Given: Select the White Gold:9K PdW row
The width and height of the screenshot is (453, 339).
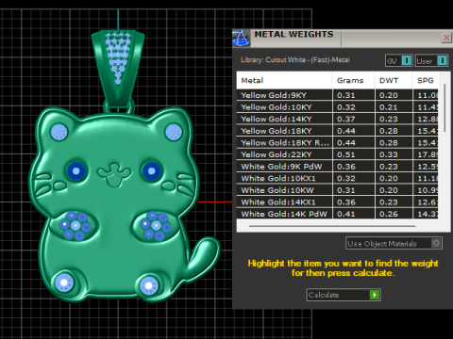Looking at the screenshot, I should pos(337,167).
